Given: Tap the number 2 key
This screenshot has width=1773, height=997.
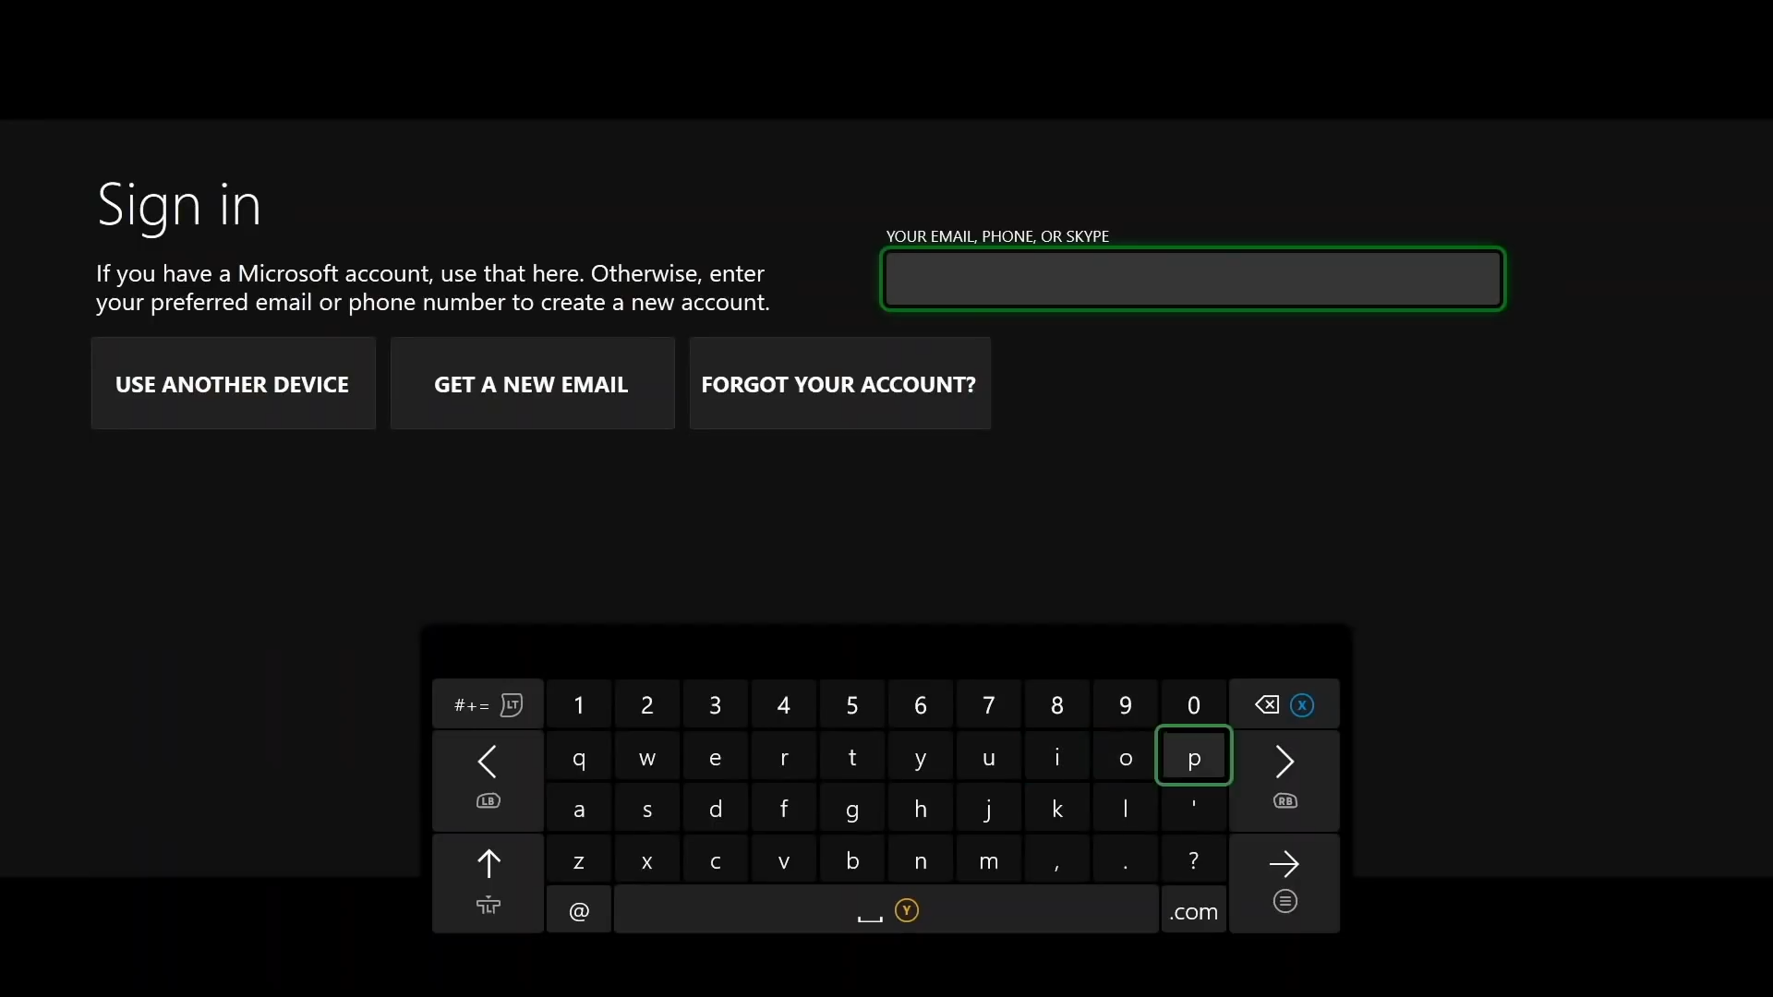Looking at the screenshot, I should pos(647,705).
